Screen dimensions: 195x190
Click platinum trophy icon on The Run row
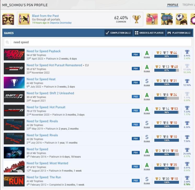pyautogui.click(x=187, y=178)
